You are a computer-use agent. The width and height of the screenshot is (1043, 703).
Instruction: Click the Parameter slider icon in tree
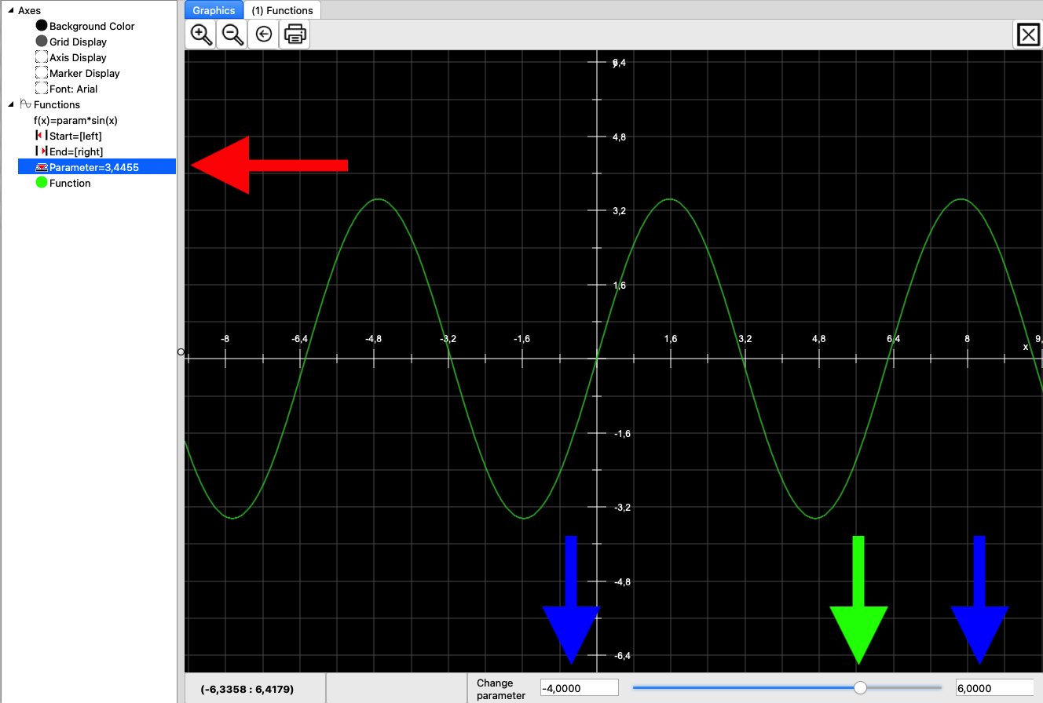pyautogui.click(x=42, y=167)
